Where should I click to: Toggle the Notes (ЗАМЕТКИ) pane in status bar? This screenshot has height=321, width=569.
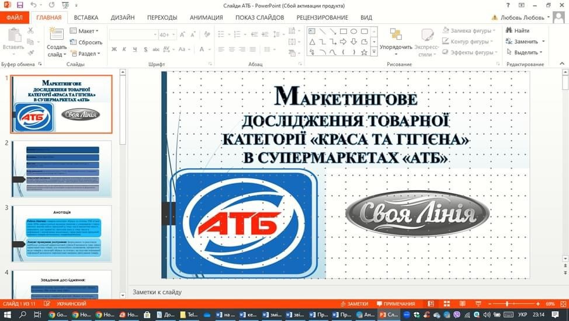tap(353, 304)
